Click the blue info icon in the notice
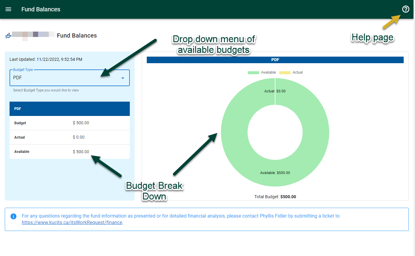Screen dimensions: 415x256 [13, 216]
